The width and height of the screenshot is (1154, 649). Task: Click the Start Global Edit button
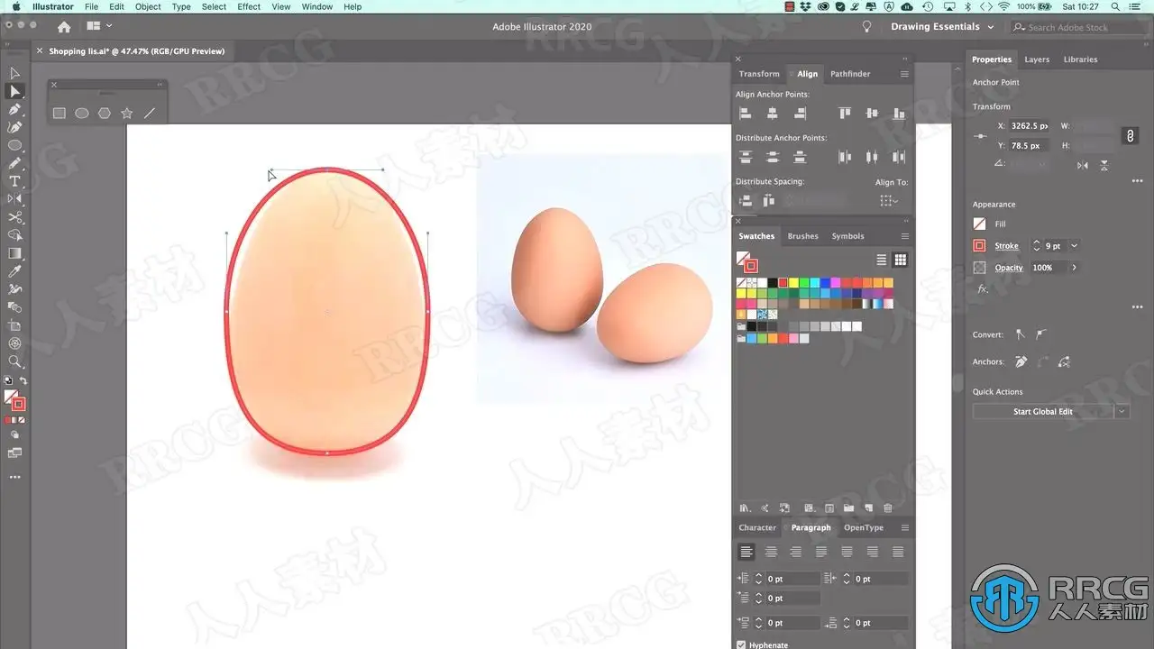click(x=1043, y=412)
